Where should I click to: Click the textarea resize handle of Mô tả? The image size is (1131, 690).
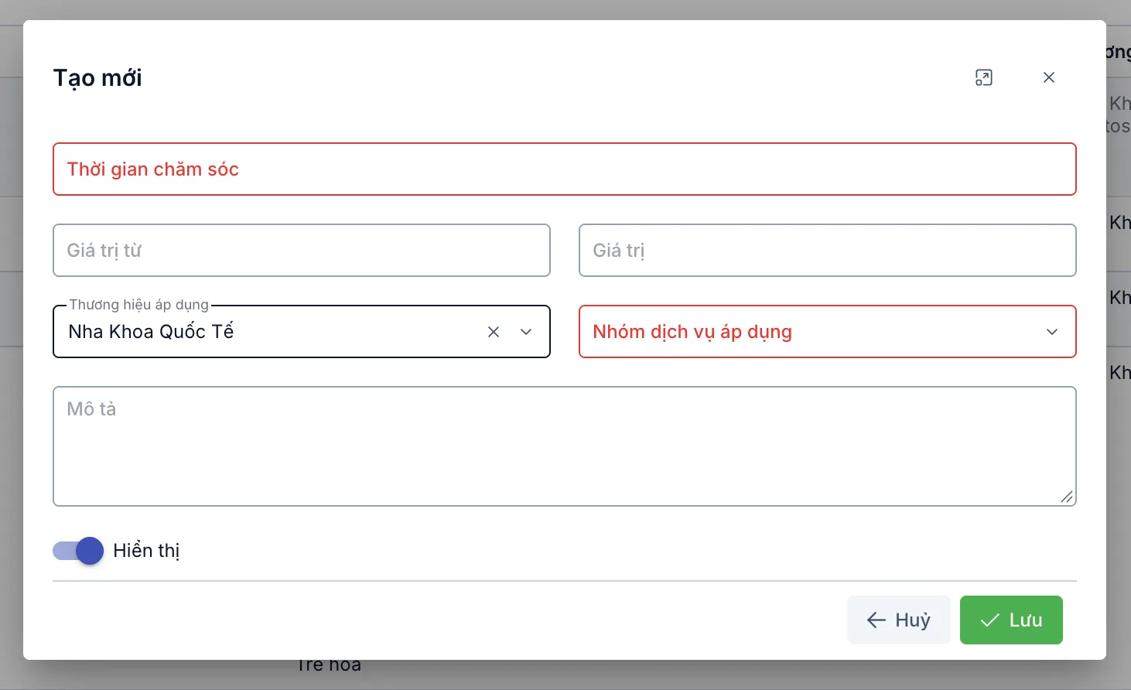click(x=1067, y=497)
